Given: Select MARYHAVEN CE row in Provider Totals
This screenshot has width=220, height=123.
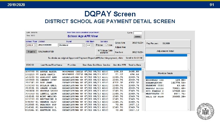Looking at the screenshot, I should pyautogui.click(x=166, y=94).
